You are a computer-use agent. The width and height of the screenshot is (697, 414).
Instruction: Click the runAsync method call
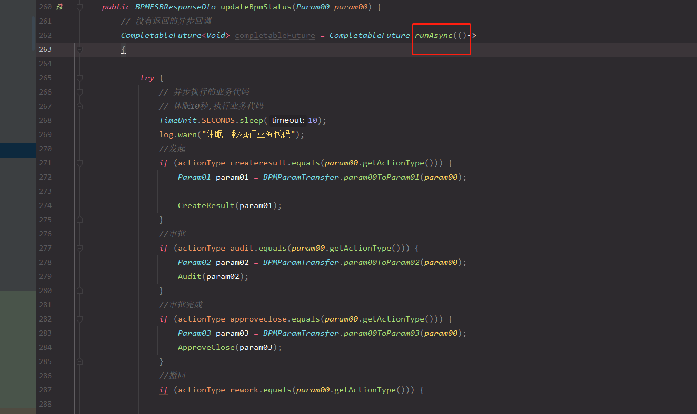[x=434, y=35]
